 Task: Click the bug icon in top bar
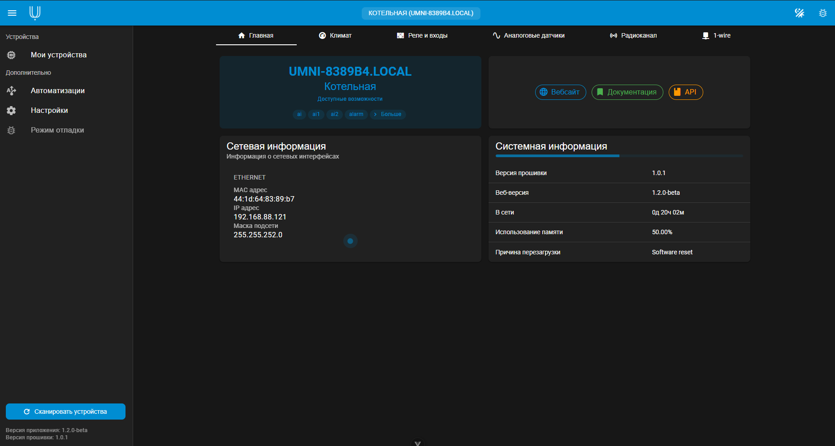pyautogui.click(x=823, y=13)
